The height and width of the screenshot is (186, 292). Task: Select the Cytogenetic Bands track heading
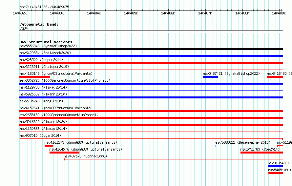(39, 24)
